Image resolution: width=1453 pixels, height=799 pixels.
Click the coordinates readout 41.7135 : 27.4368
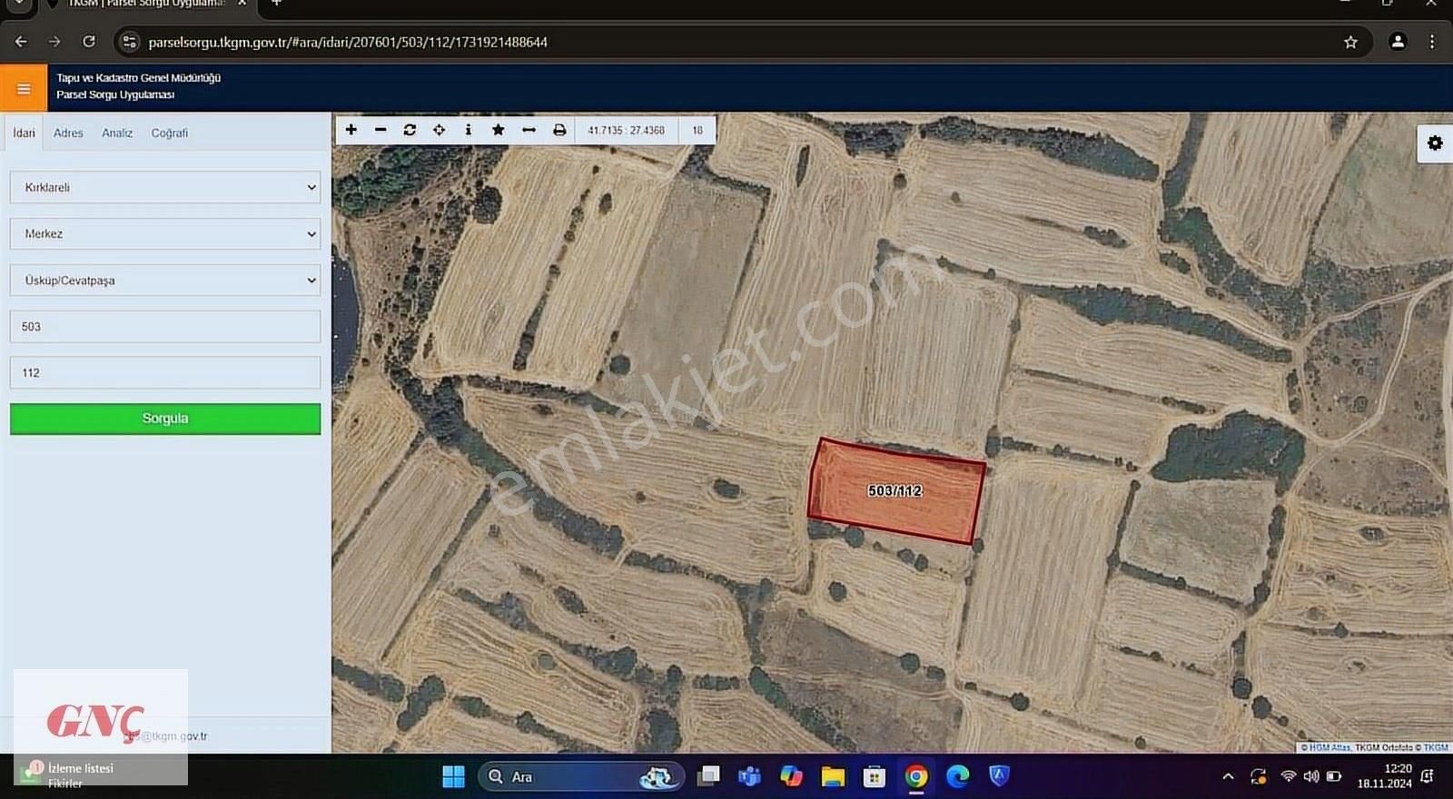(626, 130)
